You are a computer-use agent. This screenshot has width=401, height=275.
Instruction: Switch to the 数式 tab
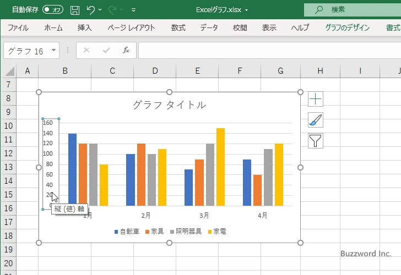(178, 28)
